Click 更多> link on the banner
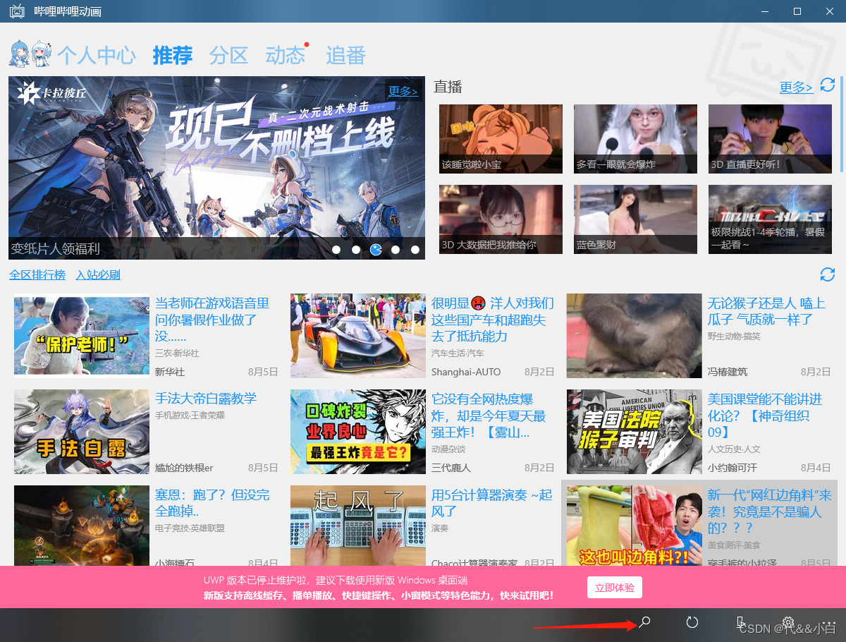This screenshot has width=846, height=642. pos(403,91)
